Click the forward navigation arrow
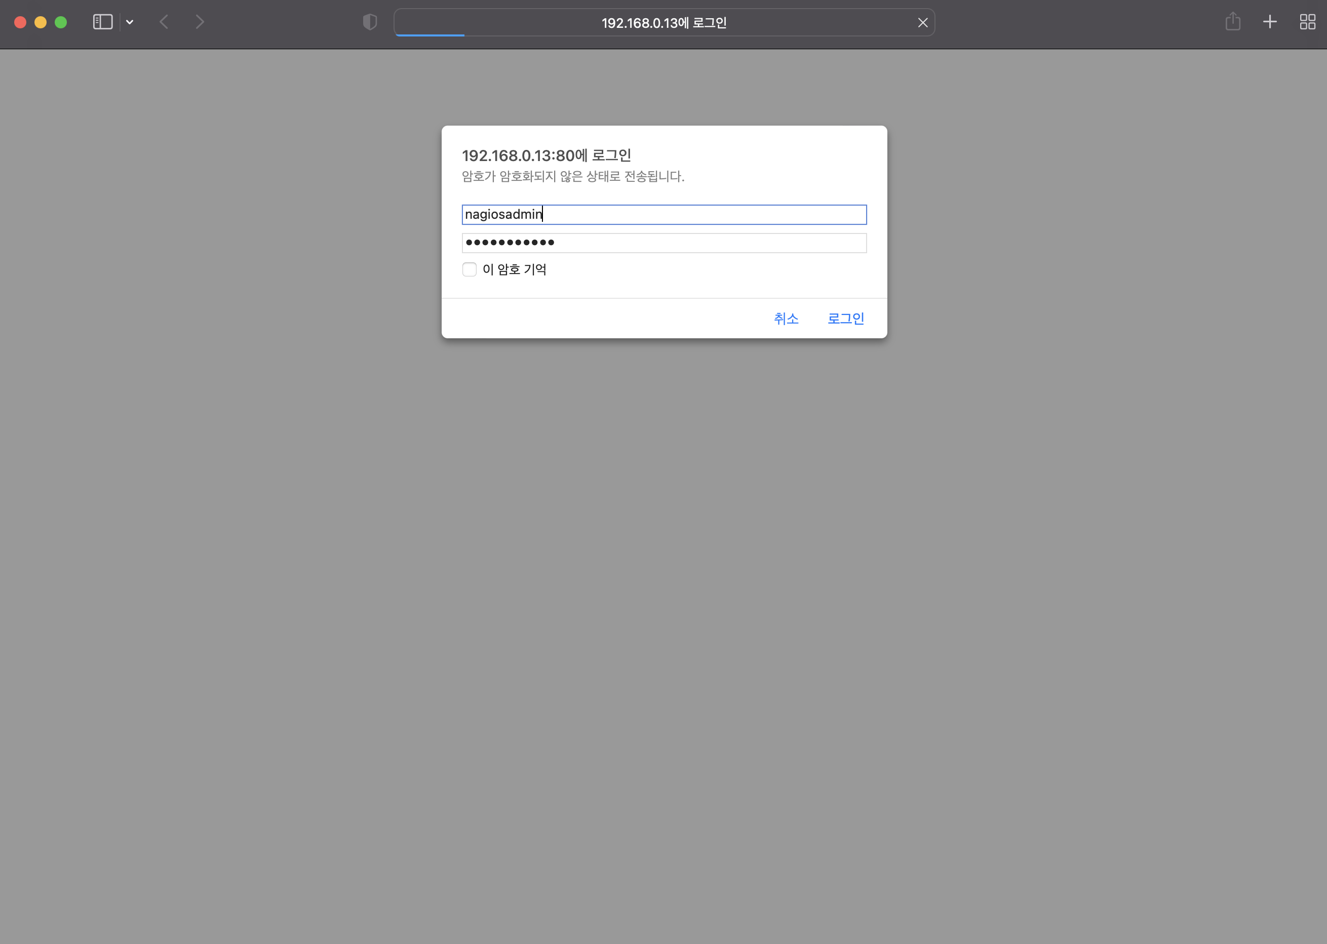 pos(200,22)
